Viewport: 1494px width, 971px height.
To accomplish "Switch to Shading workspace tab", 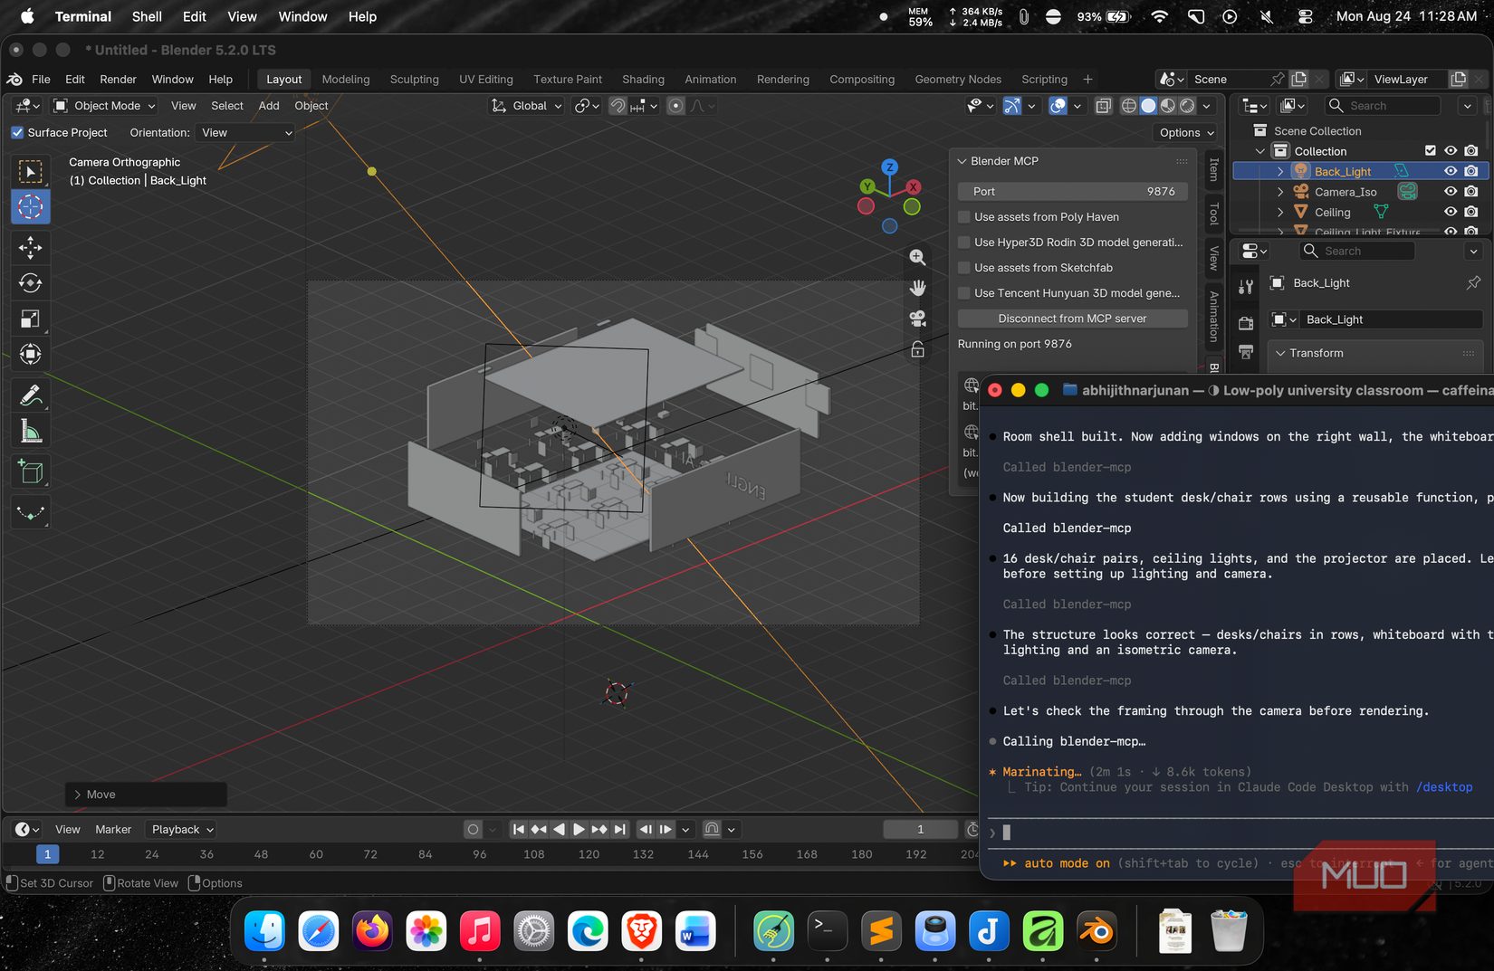I will coord(643,80).
